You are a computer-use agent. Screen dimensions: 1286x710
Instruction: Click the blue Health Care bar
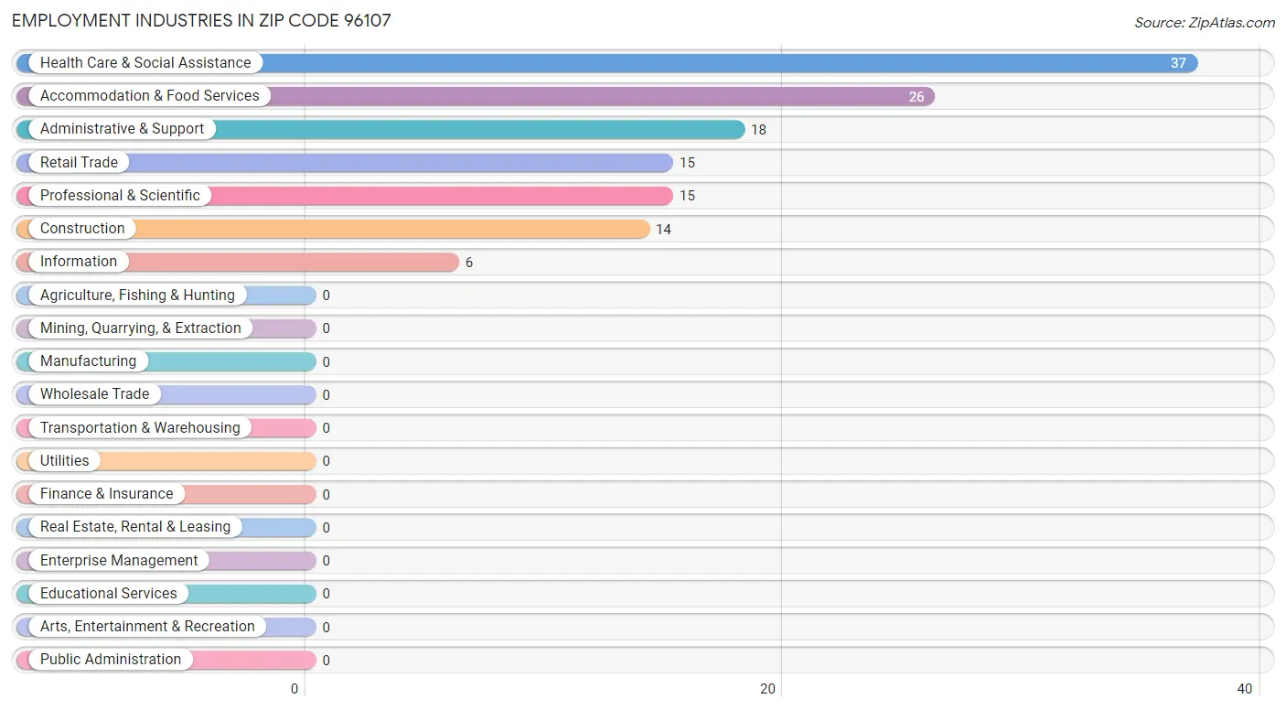[x=607, y=63]
